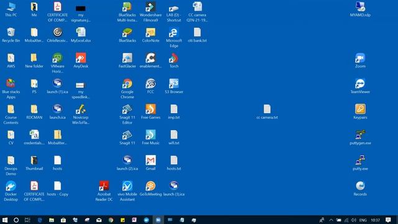Select the ColorNote shortcut

[x=150, y=35]
